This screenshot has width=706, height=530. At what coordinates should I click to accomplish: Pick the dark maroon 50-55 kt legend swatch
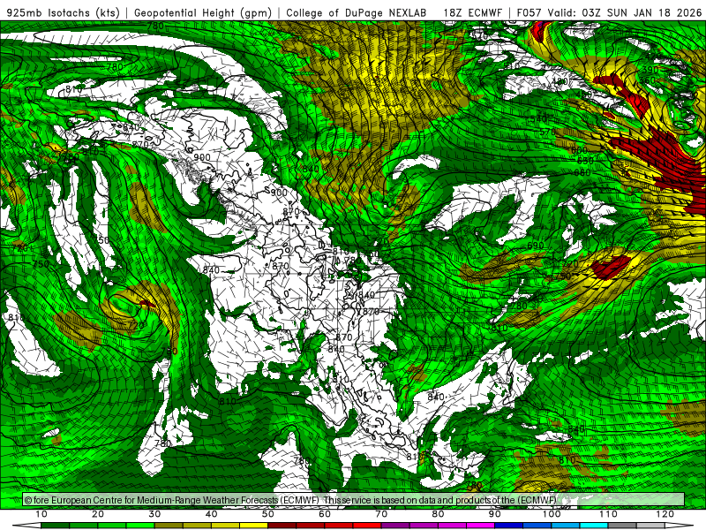(x=282, y=526)
